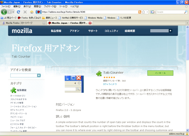This screenshot has width=189, height=136.
Task: Click the Firefox icon in the title bar
Action: (2, 2)
